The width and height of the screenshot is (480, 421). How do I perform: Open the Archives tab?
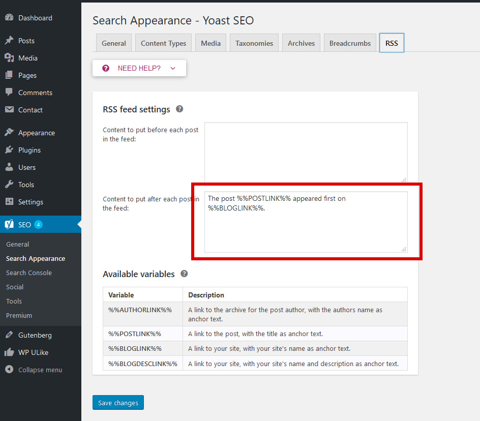301,43
